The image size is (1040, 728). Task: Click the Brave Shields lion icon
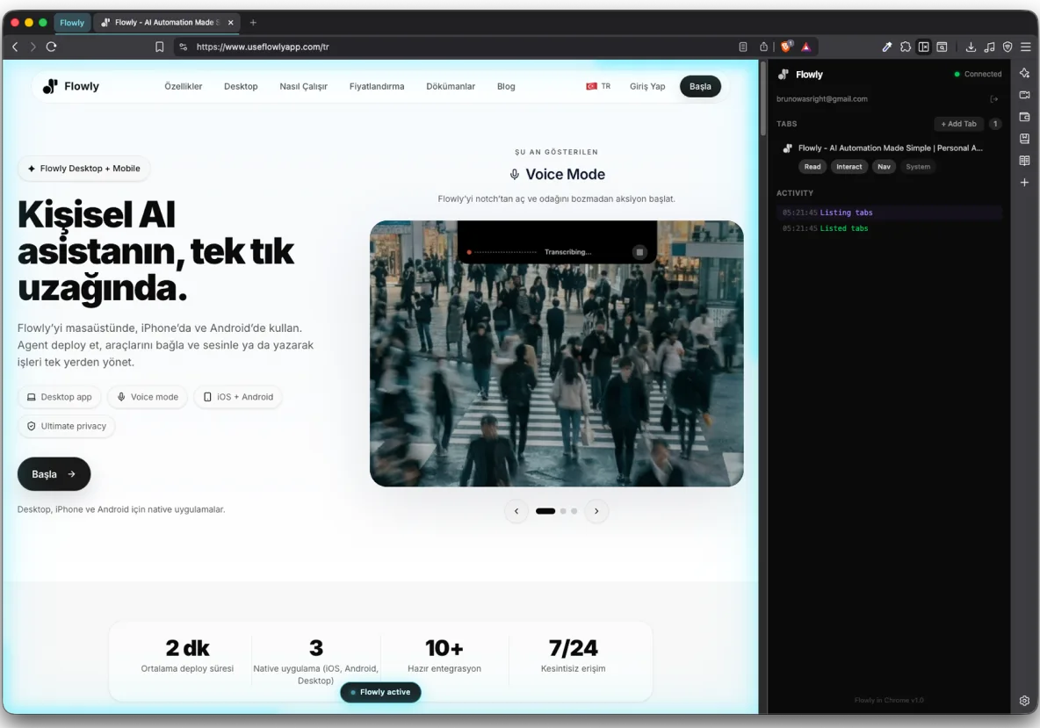[x=787, y=47]
